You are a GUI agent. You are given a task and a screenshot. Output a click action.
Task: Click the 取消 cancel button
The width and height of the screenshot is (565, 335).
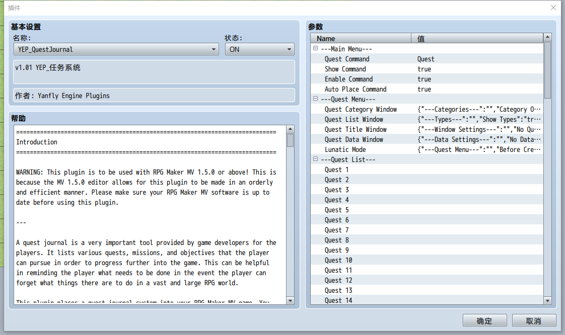(x=534, y=320)
